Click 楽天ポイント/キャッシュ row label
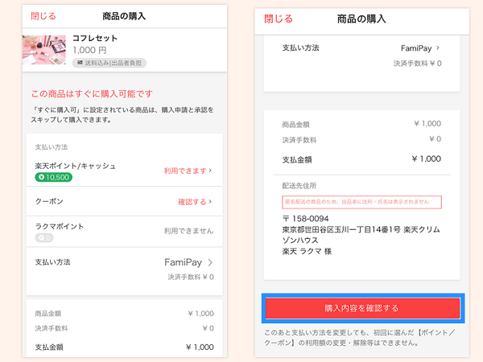Viewport: 483px width, 362px height. pos(75,166)
